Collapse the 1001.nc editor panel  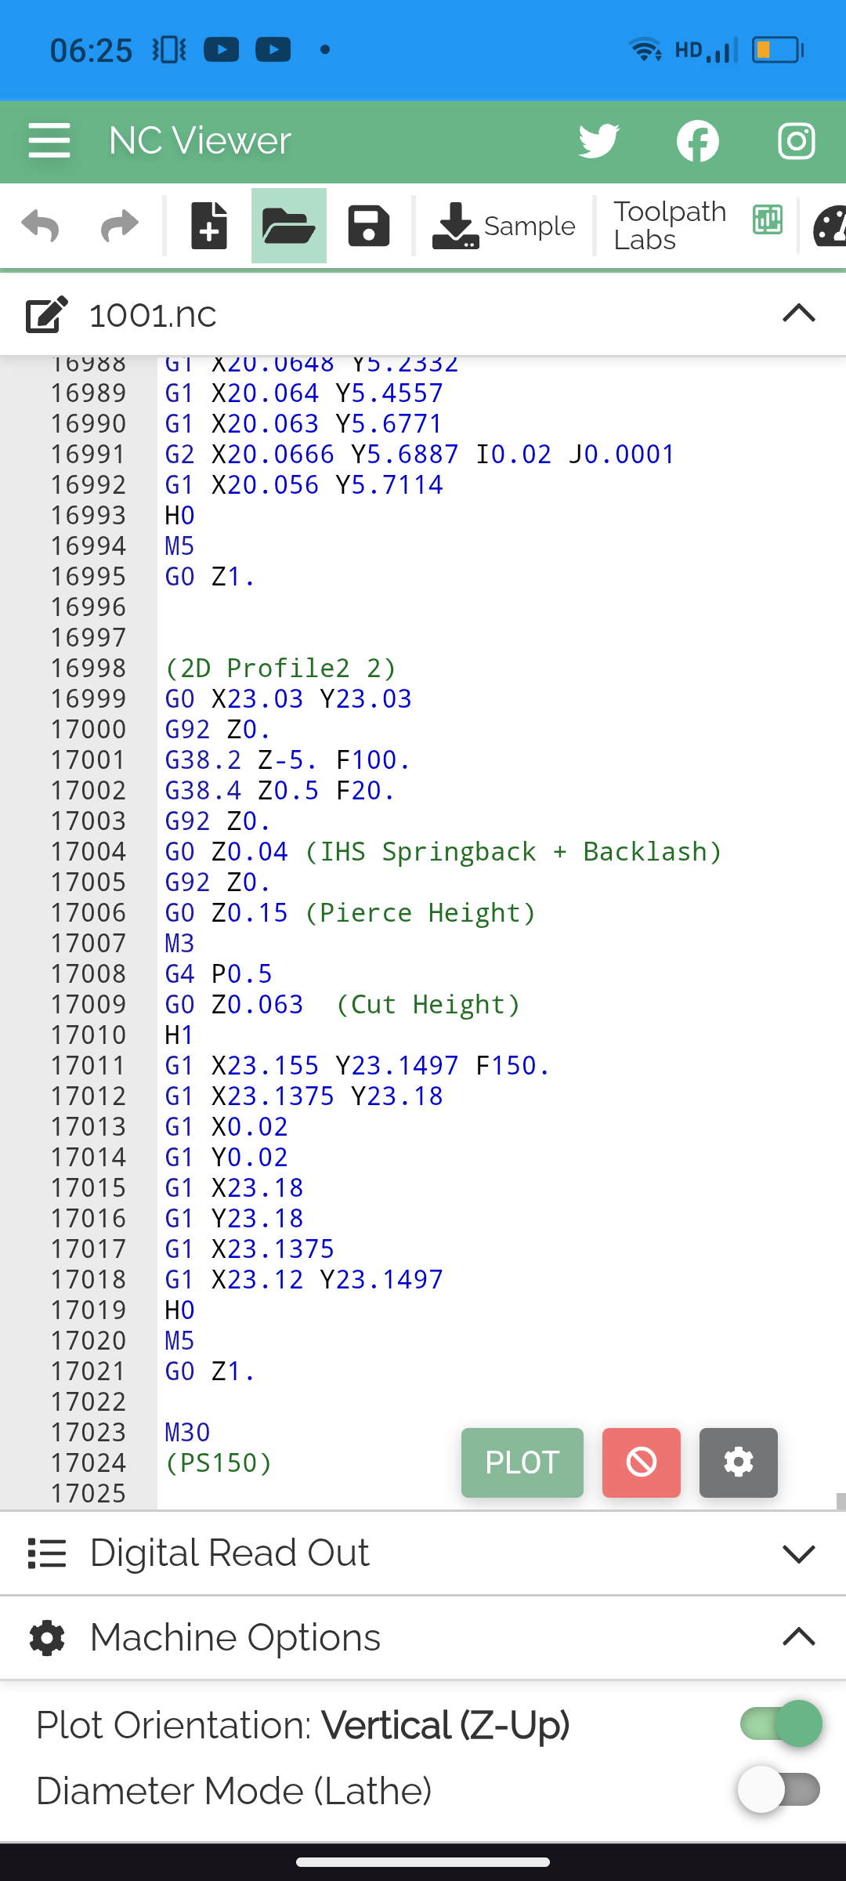tap(798, 314)
